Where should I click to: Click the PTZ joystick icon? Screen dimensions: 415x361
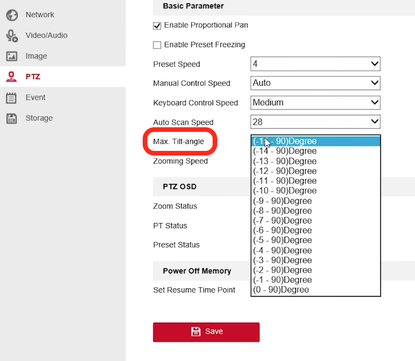(x=12, y=77)
